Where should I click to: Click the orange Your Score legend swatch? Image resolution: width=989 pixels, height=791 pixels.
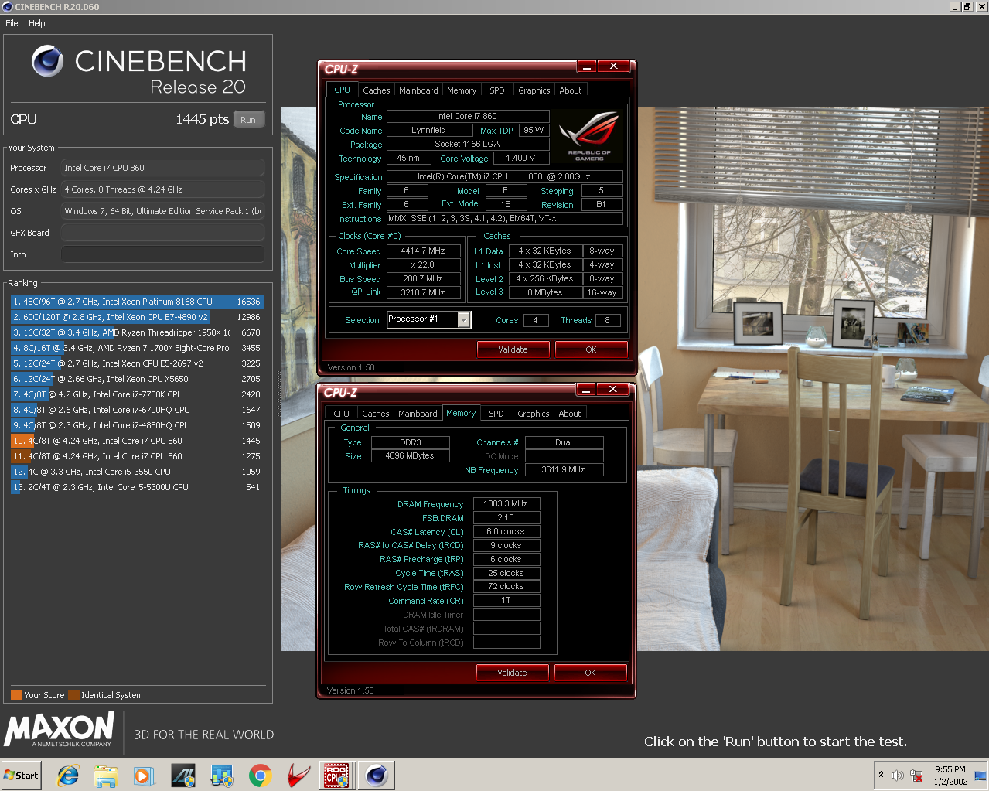[16, 694]
